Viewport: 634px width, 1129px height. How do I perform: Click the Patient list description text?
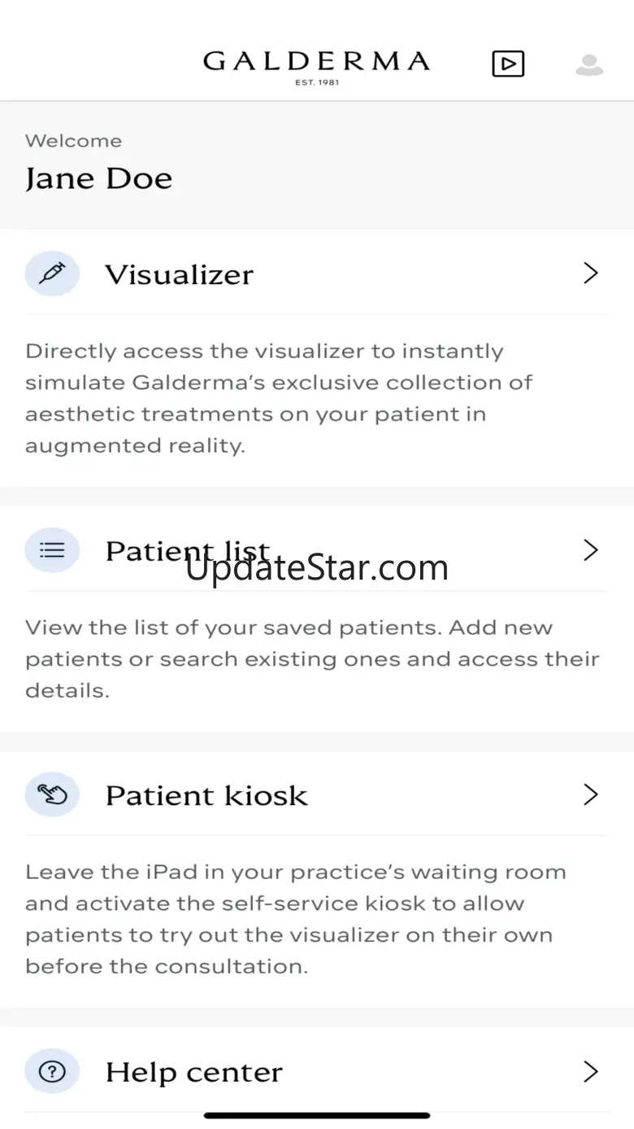point(312,659)
